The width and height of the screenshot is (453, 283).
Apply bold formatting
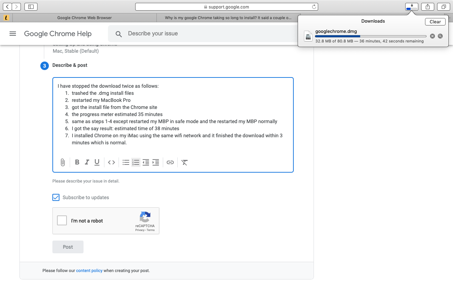coord(77,162)
